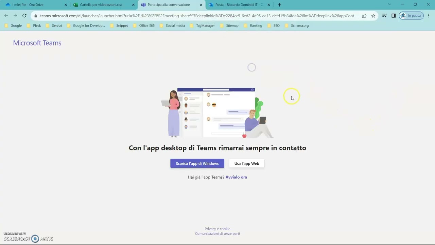Click the heading 'Con l'app desktop di Teams rimarrai sempre in contatto'
Screen dimensions: 435x245
coord(217,148)
